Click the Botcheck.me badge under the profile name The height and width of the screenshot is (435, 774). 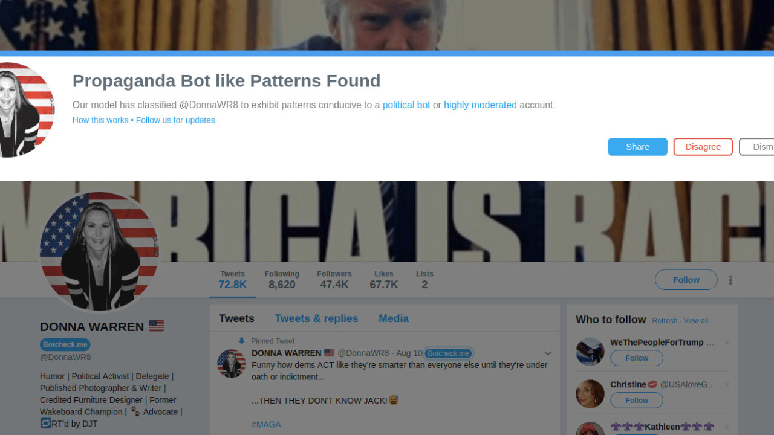pyautogui.click(x=65, y=344)
